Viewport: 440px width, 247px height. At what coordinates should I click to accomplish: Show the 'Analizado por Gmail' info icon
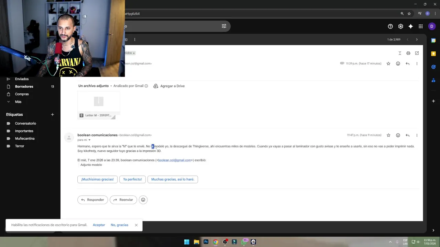pyautogui.click(x=146, y=86)
